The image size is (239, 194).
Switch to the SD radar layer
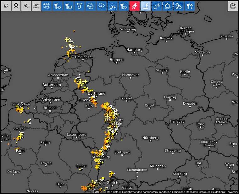tap(69, 6)
